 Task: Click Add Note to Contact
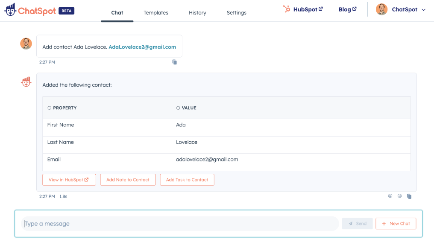click(128, 180)
